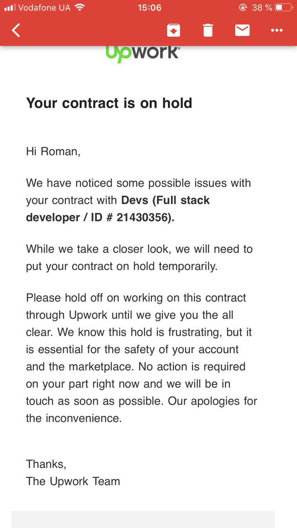The height and width of the screenshot is (528, 297).
Task: Tap the 15:06 clock in the status bar
Action: coord(149,7)
